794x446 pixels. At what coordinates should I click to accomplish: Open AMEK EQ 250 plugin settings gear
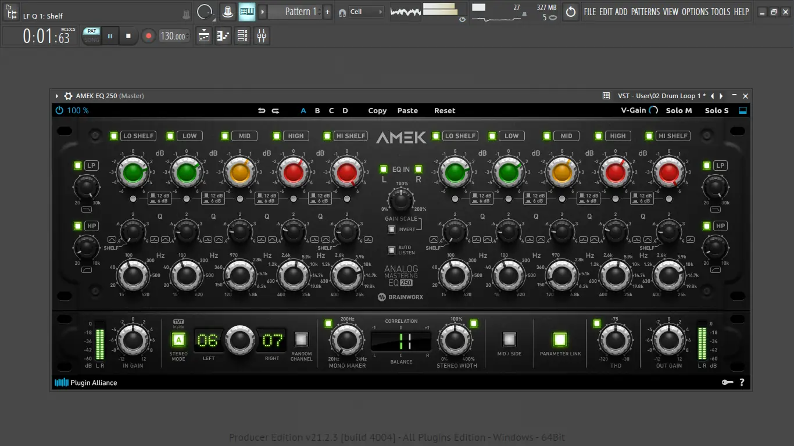[68, 96]
